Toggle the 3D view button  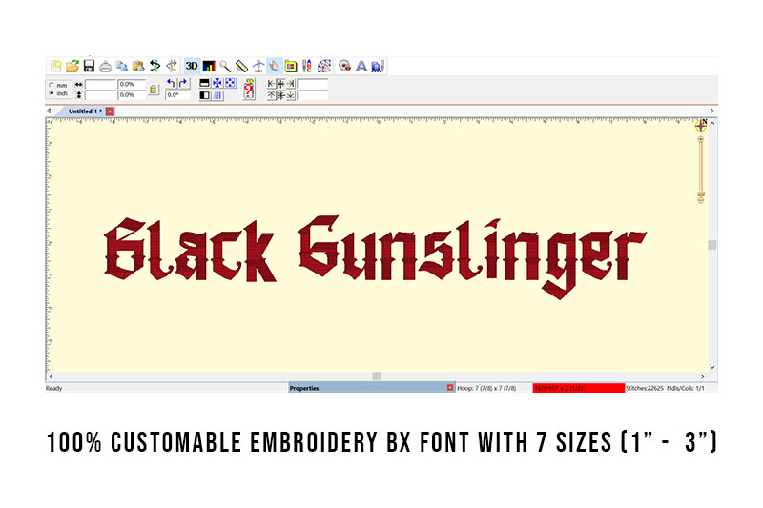coord(192,66)
